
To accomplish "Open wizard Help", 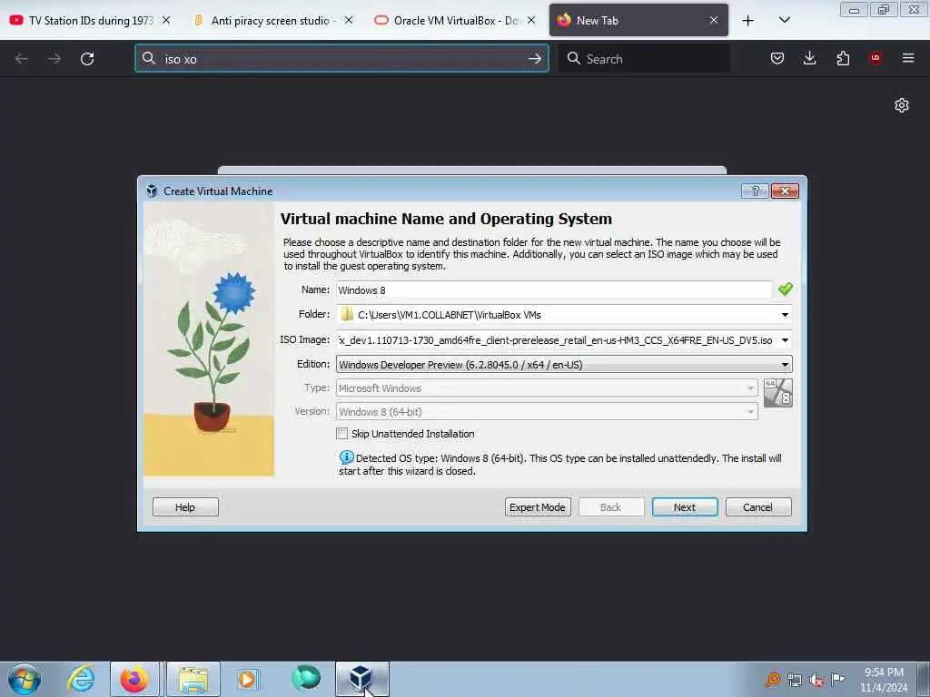I will point(185,507).
